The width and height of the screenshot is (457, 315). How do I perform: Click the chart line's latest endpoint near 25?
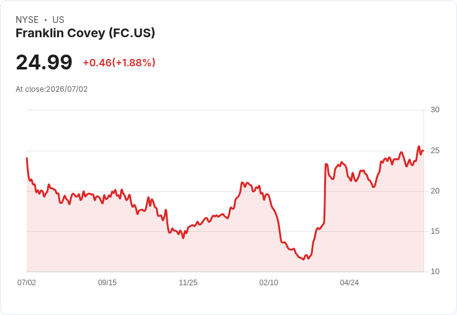[423, 151]
